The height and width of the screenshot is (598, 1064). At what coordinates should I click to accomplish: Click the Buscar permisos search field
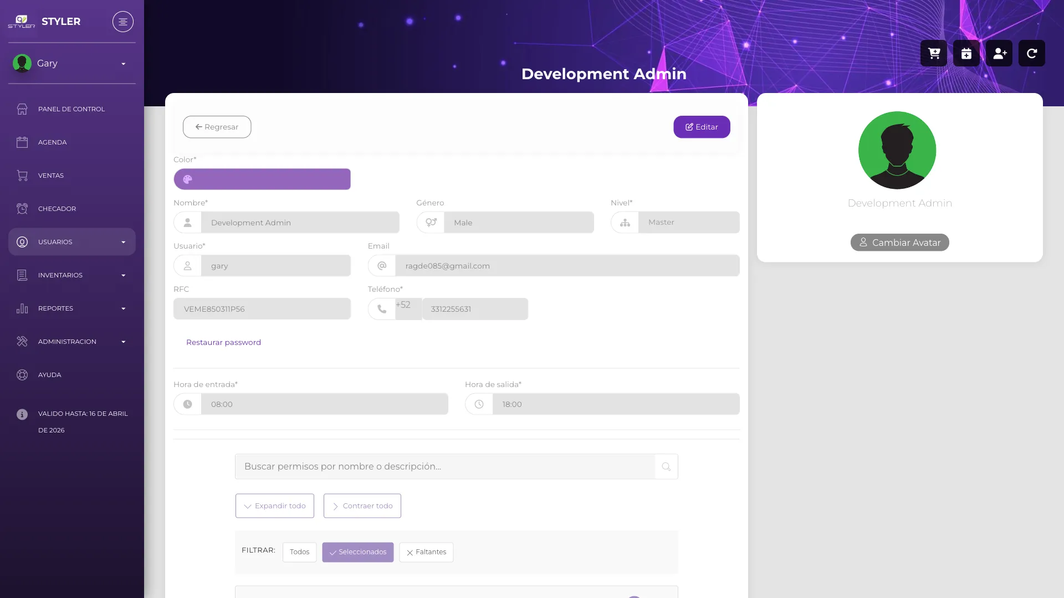tap(445, 467)
